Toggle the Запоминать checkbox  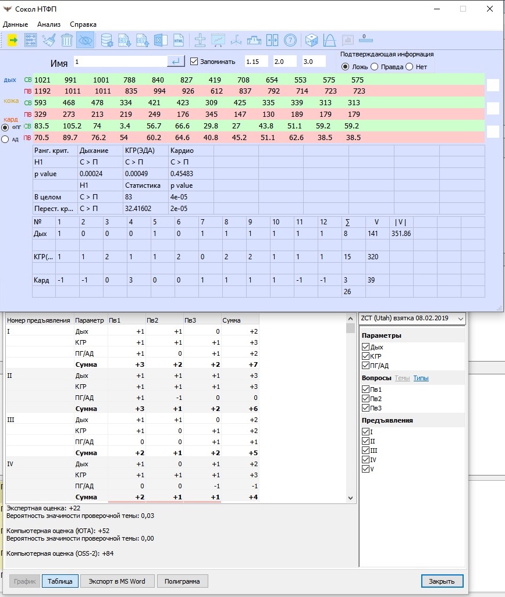[194, 61]
